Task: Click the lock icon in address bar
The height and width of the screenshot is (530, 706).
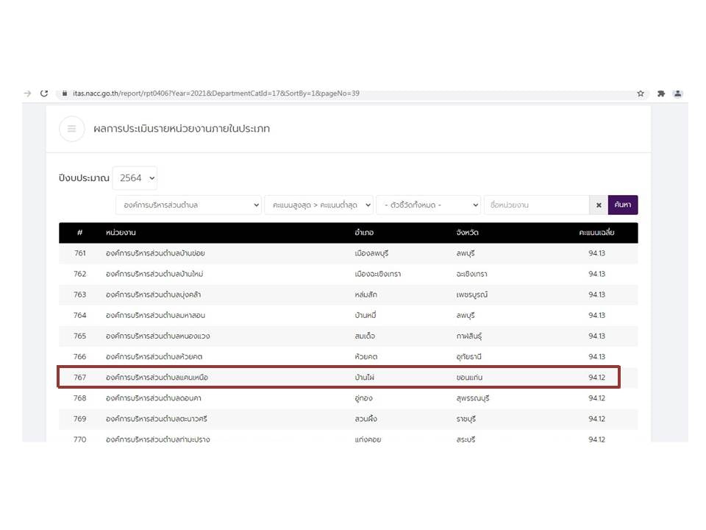Action: (x=65, y=93)
